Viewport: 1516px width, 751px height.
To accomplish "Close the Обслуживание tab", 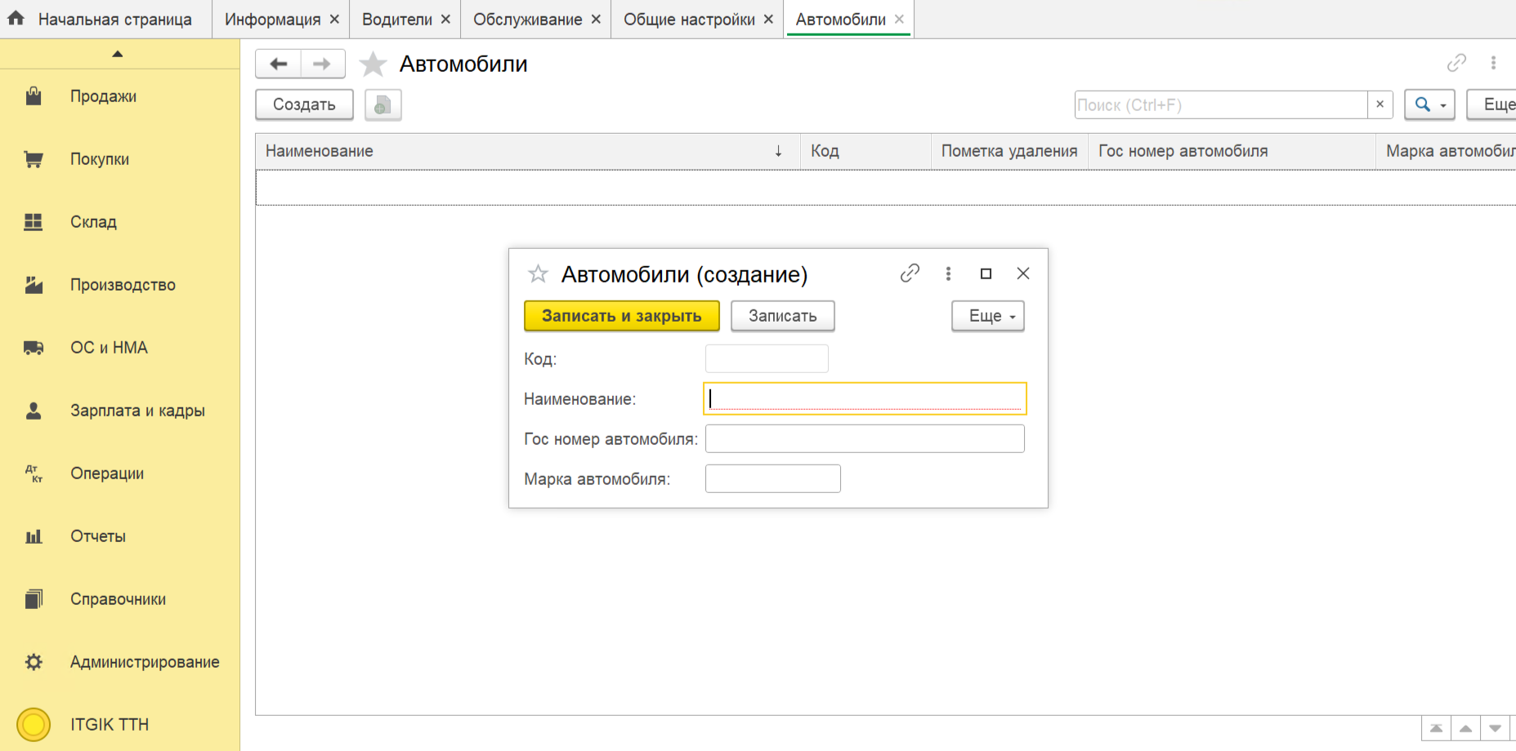I will pyautogui.click(x=596, y=20).
